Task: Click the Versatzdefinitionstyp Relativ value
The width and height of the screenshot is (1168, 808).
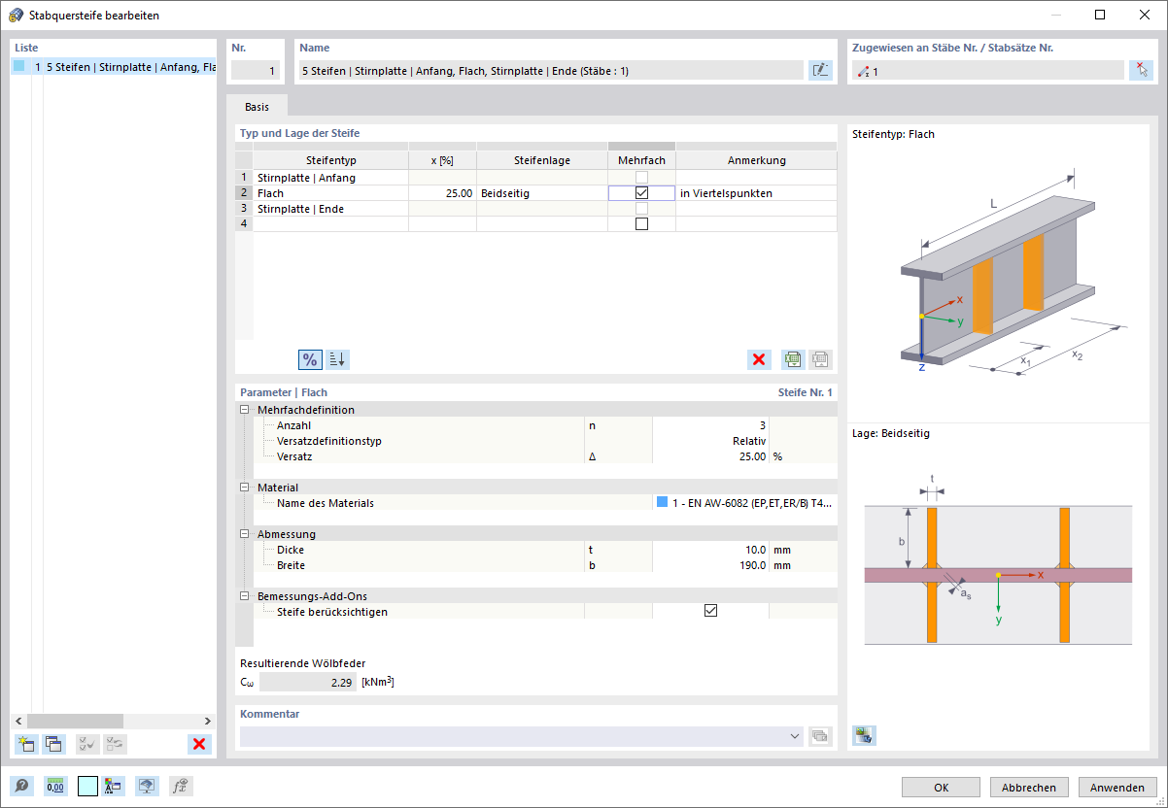Action: [x=710, y=441]
